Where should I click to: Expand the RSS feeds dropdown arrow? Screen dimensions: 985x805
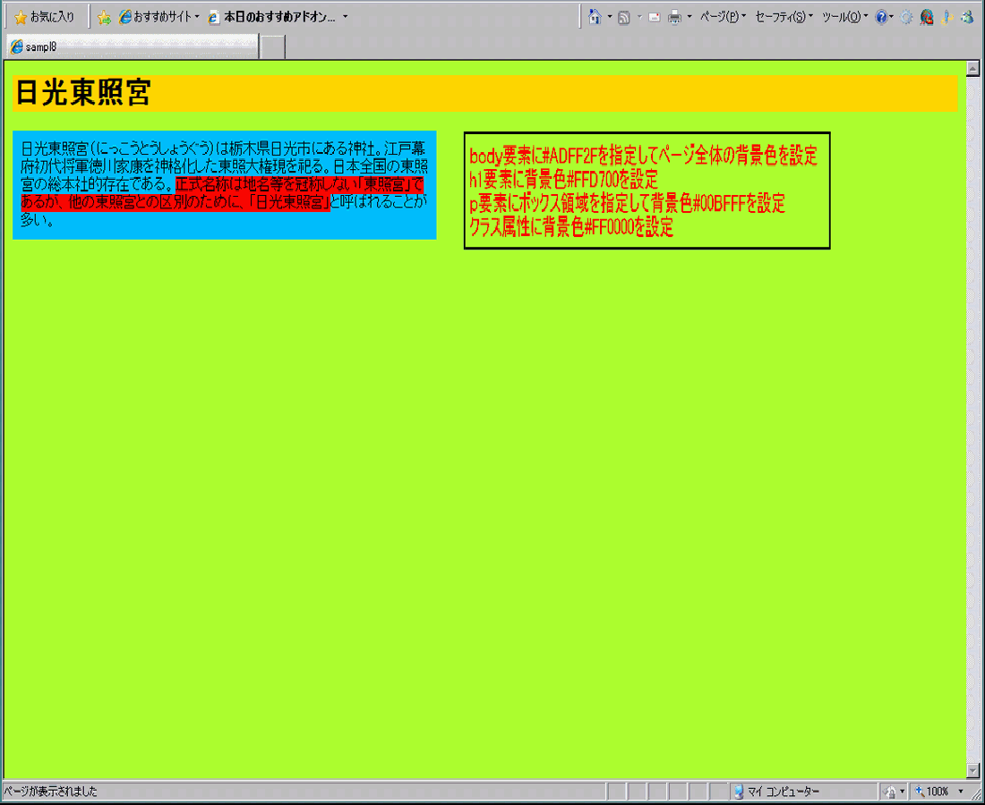click(639, 17)
